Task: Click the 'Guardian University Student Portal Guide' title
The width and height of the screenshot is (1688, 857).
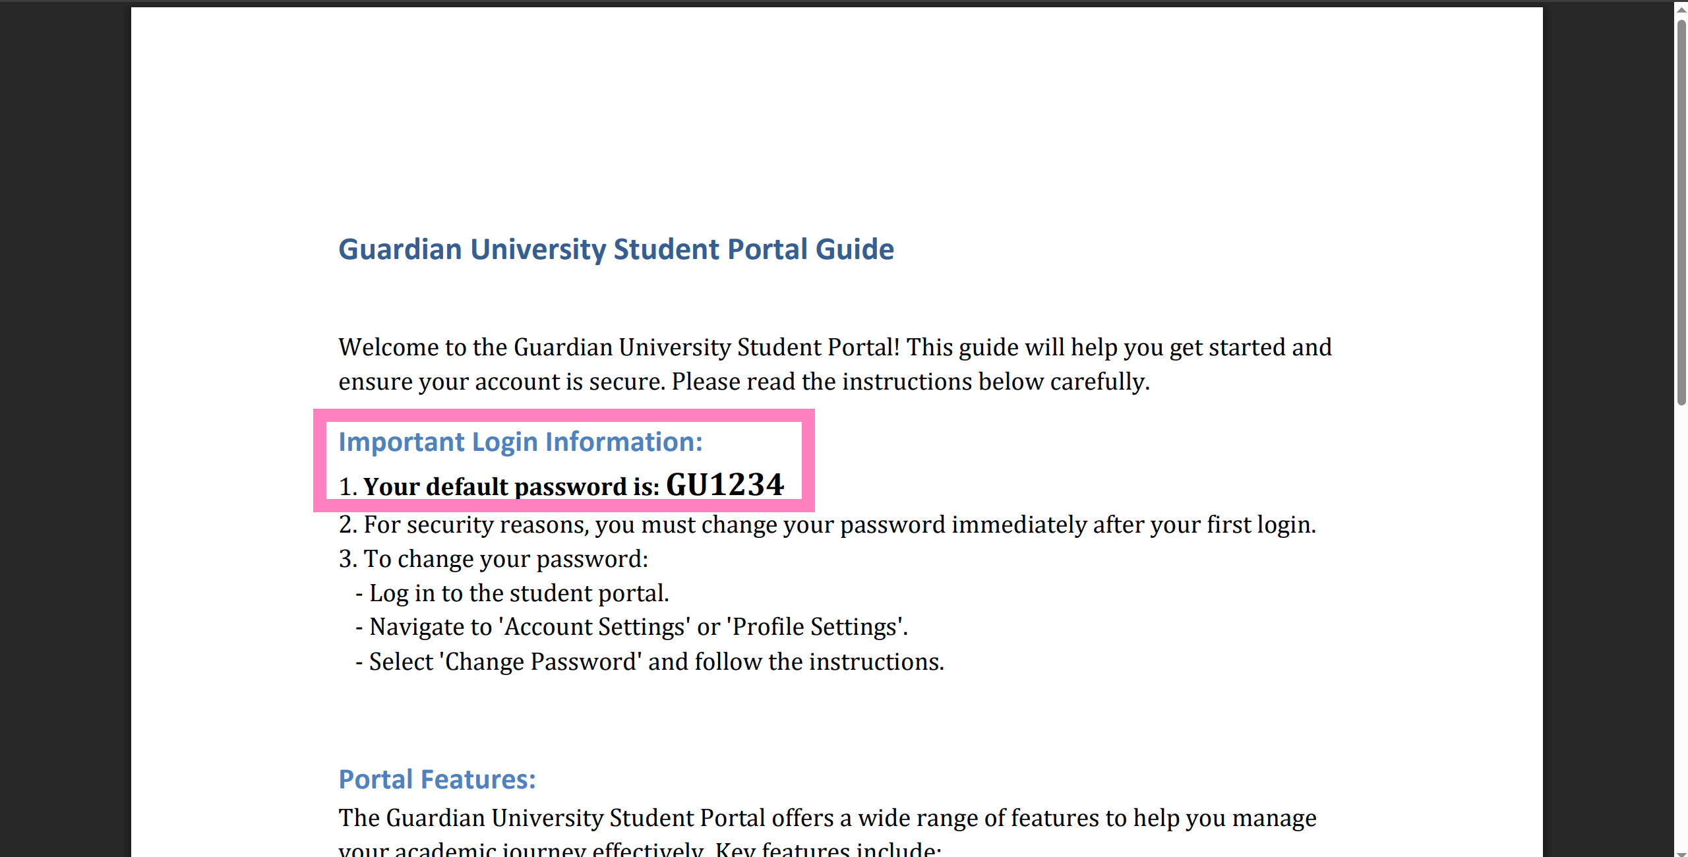Action: pyautogui.click(x=616, y=250)
